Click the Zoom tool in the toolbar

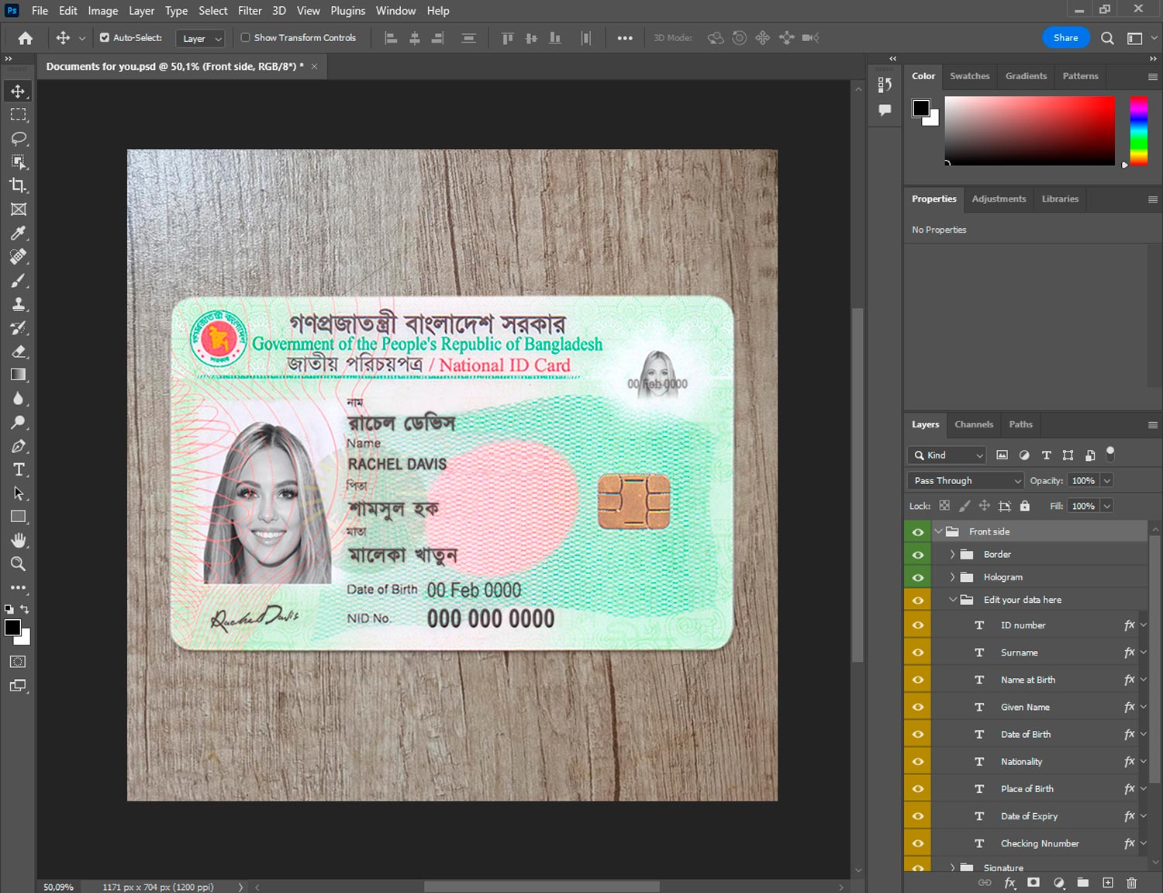19,564
